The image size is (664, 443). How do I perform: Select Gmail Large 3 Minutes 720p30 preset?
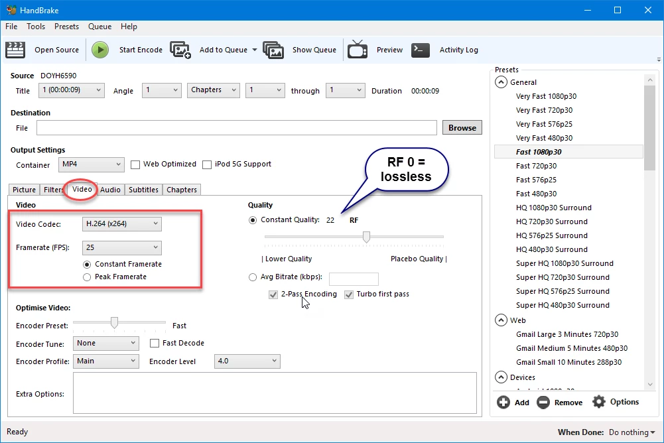point(567,334)
